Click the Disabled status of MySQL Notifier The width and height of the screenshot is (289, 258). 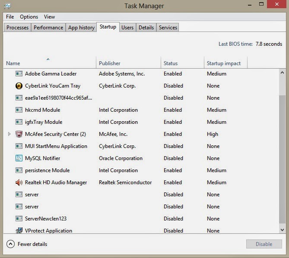tap(173, 158)
